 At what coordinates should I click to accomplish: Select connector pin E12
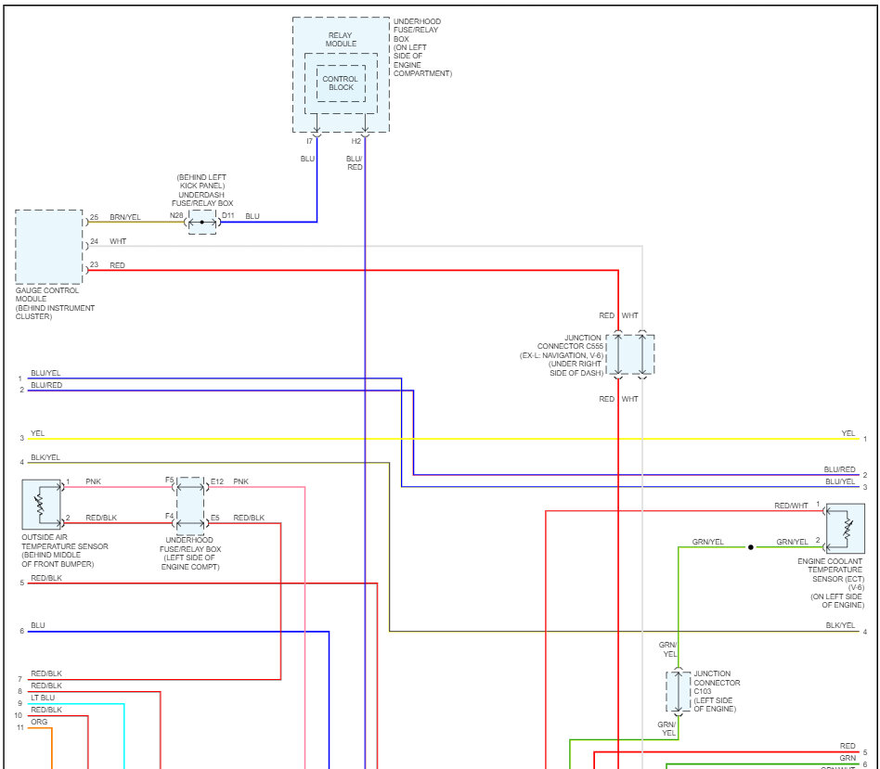click(x=217, y=481)
